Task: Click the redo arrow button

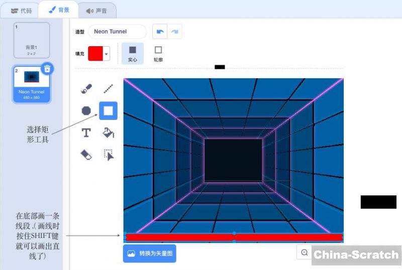Action: [174, 31]
